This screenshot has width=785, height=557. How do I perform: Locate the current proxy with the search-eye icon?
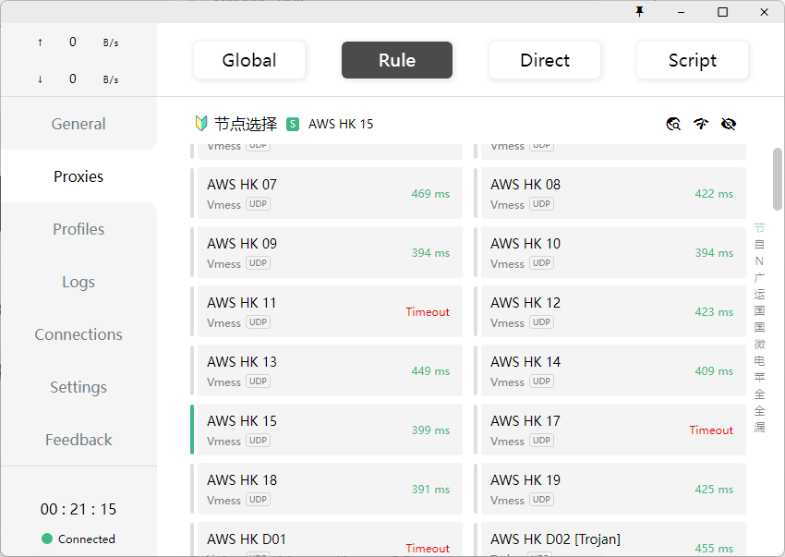(x=673, y=124)
